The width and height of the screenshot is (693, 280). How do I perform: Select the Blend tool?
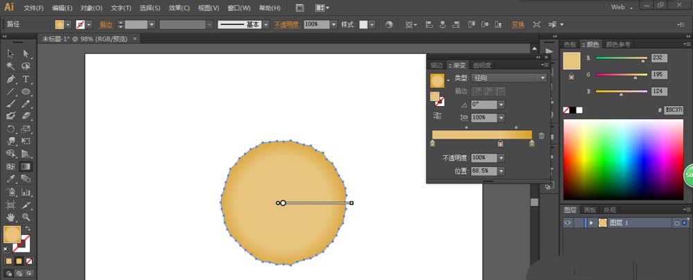(26, 179)
